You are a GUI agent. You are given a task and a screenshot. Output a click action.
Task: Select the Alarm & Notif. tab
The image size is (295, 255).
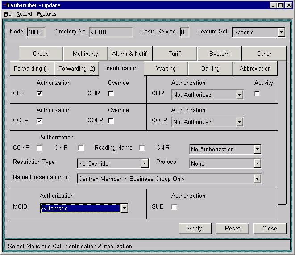pos(130,54)
